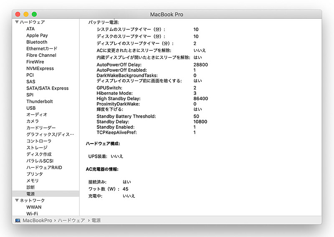Select the 輝度を下げる label

click(110, 109)
